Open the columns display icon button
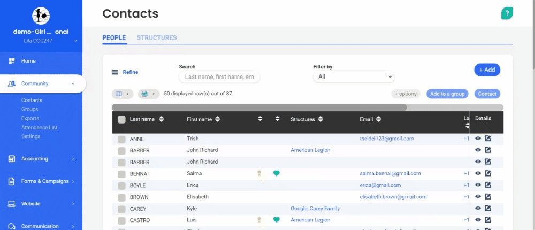The height and width of the screenshot is (230, 535). coord(122,94)
